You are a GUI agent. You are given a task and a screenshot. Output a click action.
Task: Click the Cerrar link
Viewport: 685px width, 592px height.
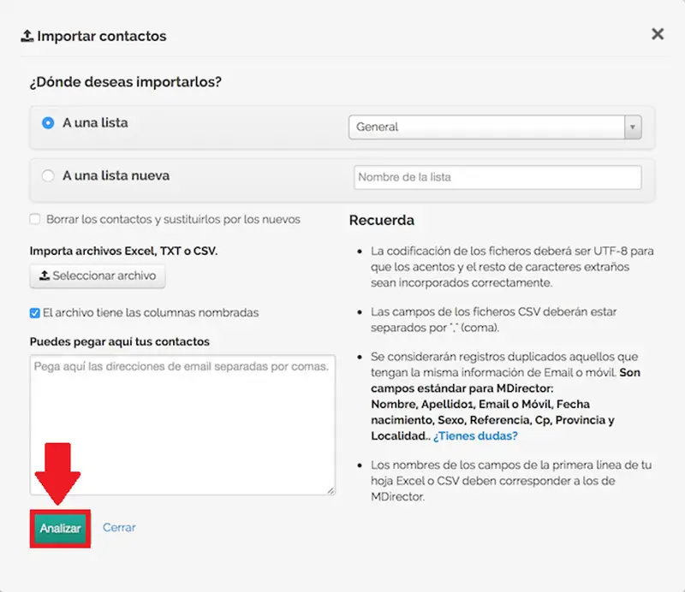pos(119,528)
